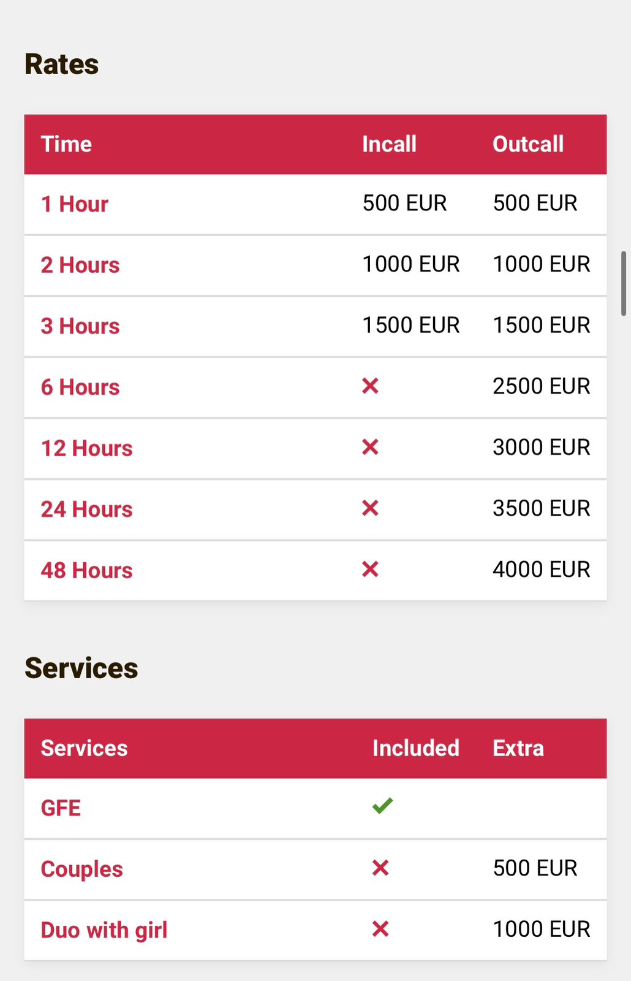
Task: Select the 3 Hours rate label
Action: point(80,326)
